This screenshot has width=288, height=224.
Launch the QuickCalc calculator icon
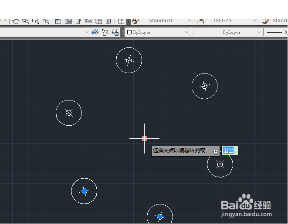[x=108, y=21]
